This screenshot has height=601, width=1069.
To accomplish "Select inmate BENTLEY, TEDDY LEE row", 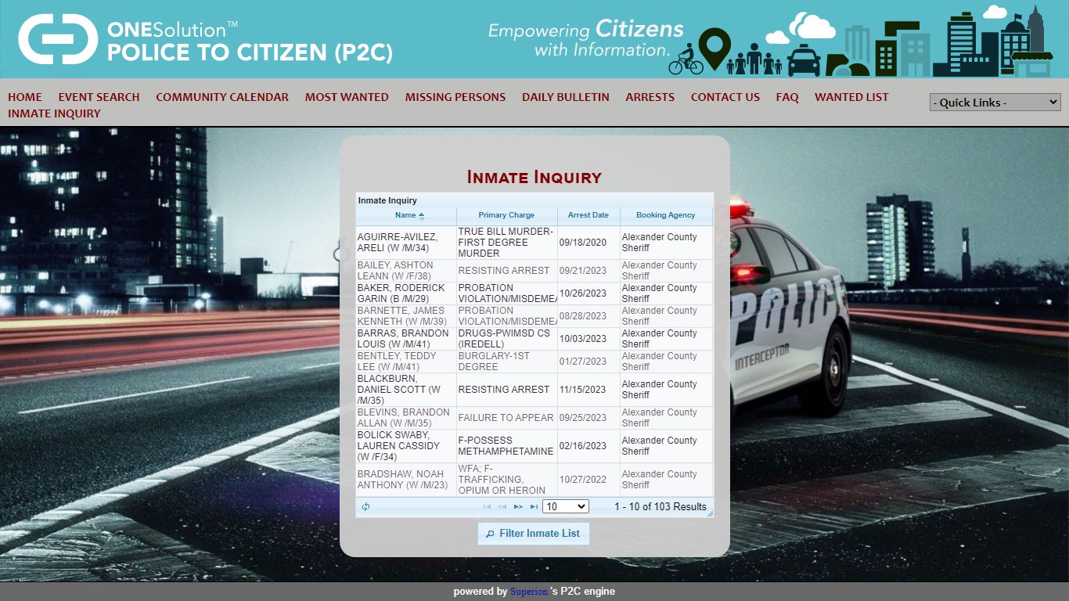I will pyautogui.click(x=534, y=362).
